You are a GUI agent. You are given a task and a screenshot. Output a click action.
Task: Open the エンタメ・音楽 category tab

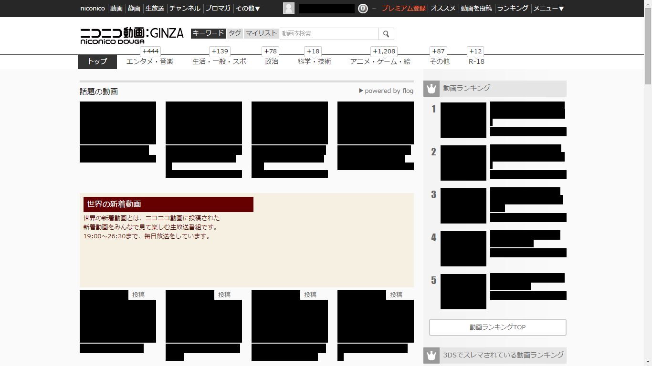click(x=150, y=62)
